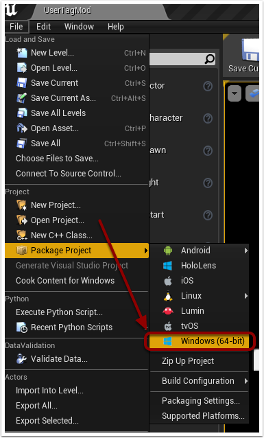Click the Recent Python Scripts clock icon

[22, 327]
